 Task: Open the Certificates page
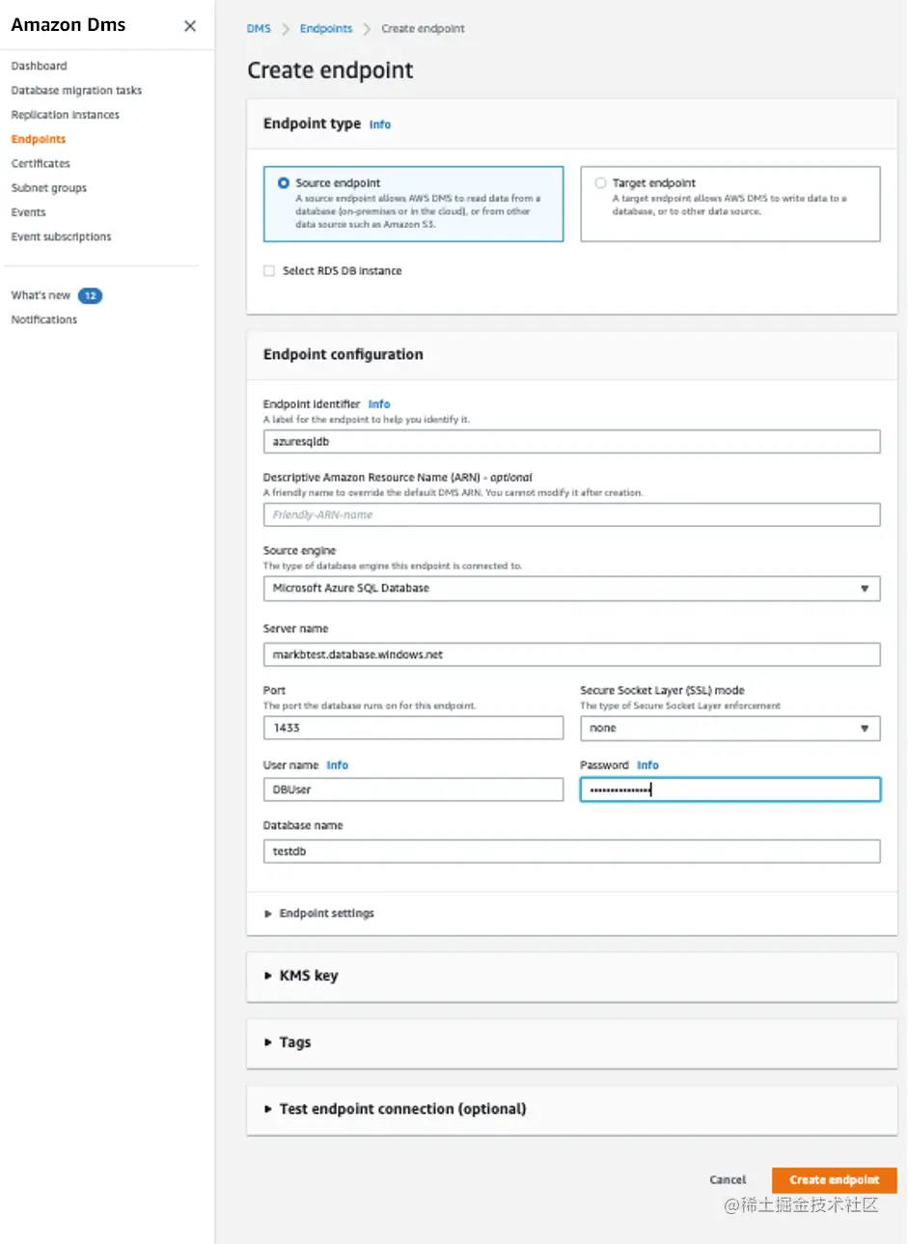pyautogui.click(x=41, y=163)
